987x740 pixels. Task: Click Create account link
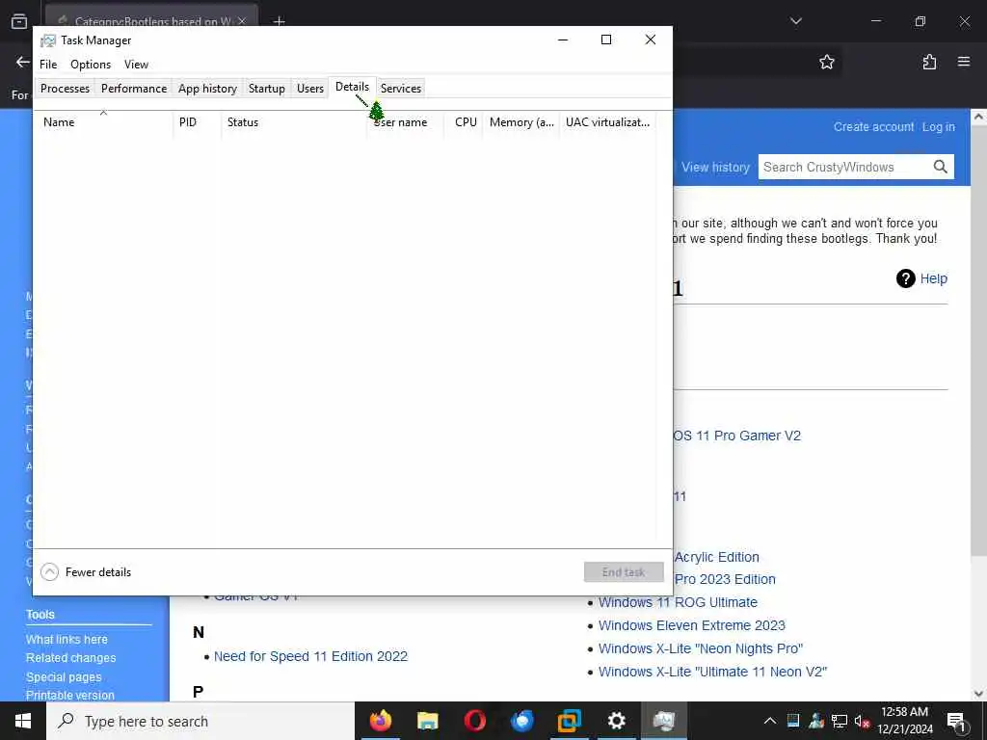(x=873, y=126)
